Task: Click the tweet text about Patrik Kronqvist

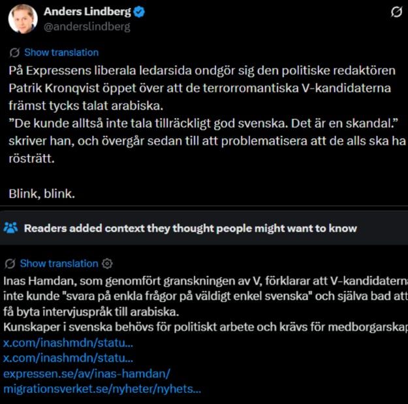Action: [207, 114]
